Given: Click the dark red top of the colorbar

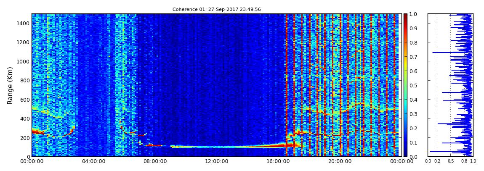Looking at the screenshot, I should [405, 17].
